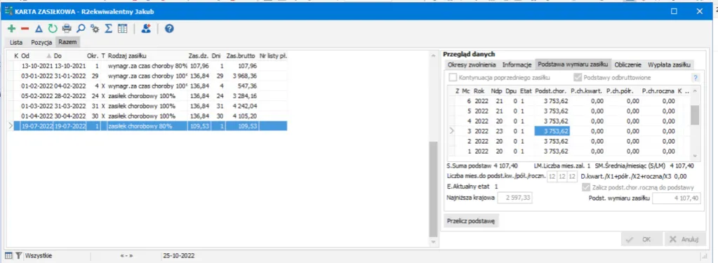Click the blue triangle edit icon

pyautogui.click(x=39, y=29)
